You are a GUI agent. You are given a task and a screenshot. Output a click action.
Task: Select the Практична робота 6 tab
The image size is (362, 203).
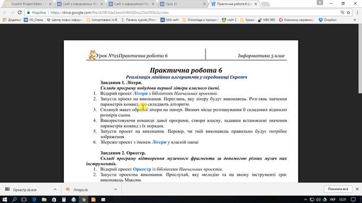[234, 4]
